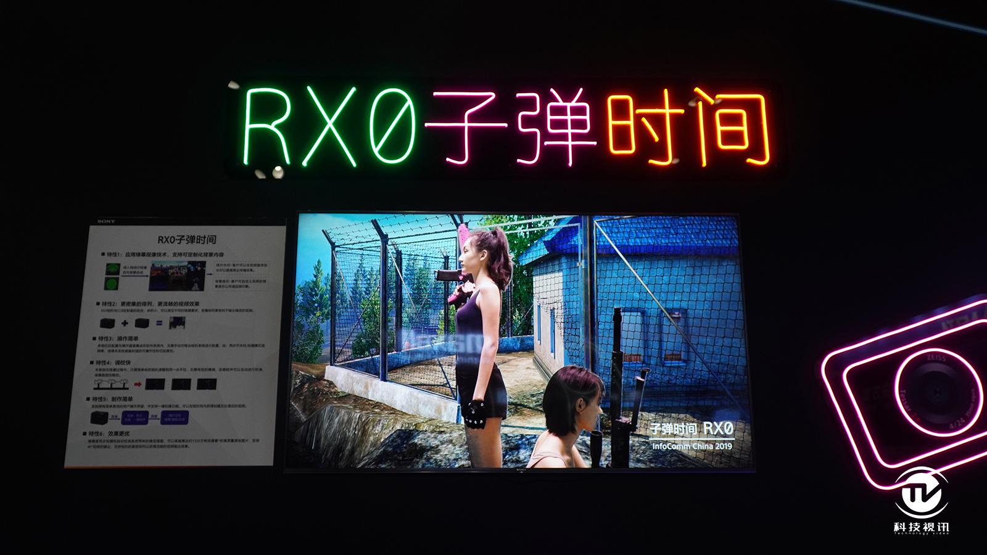Click the equals sign in 特性2 diagram

click(160, 323)
